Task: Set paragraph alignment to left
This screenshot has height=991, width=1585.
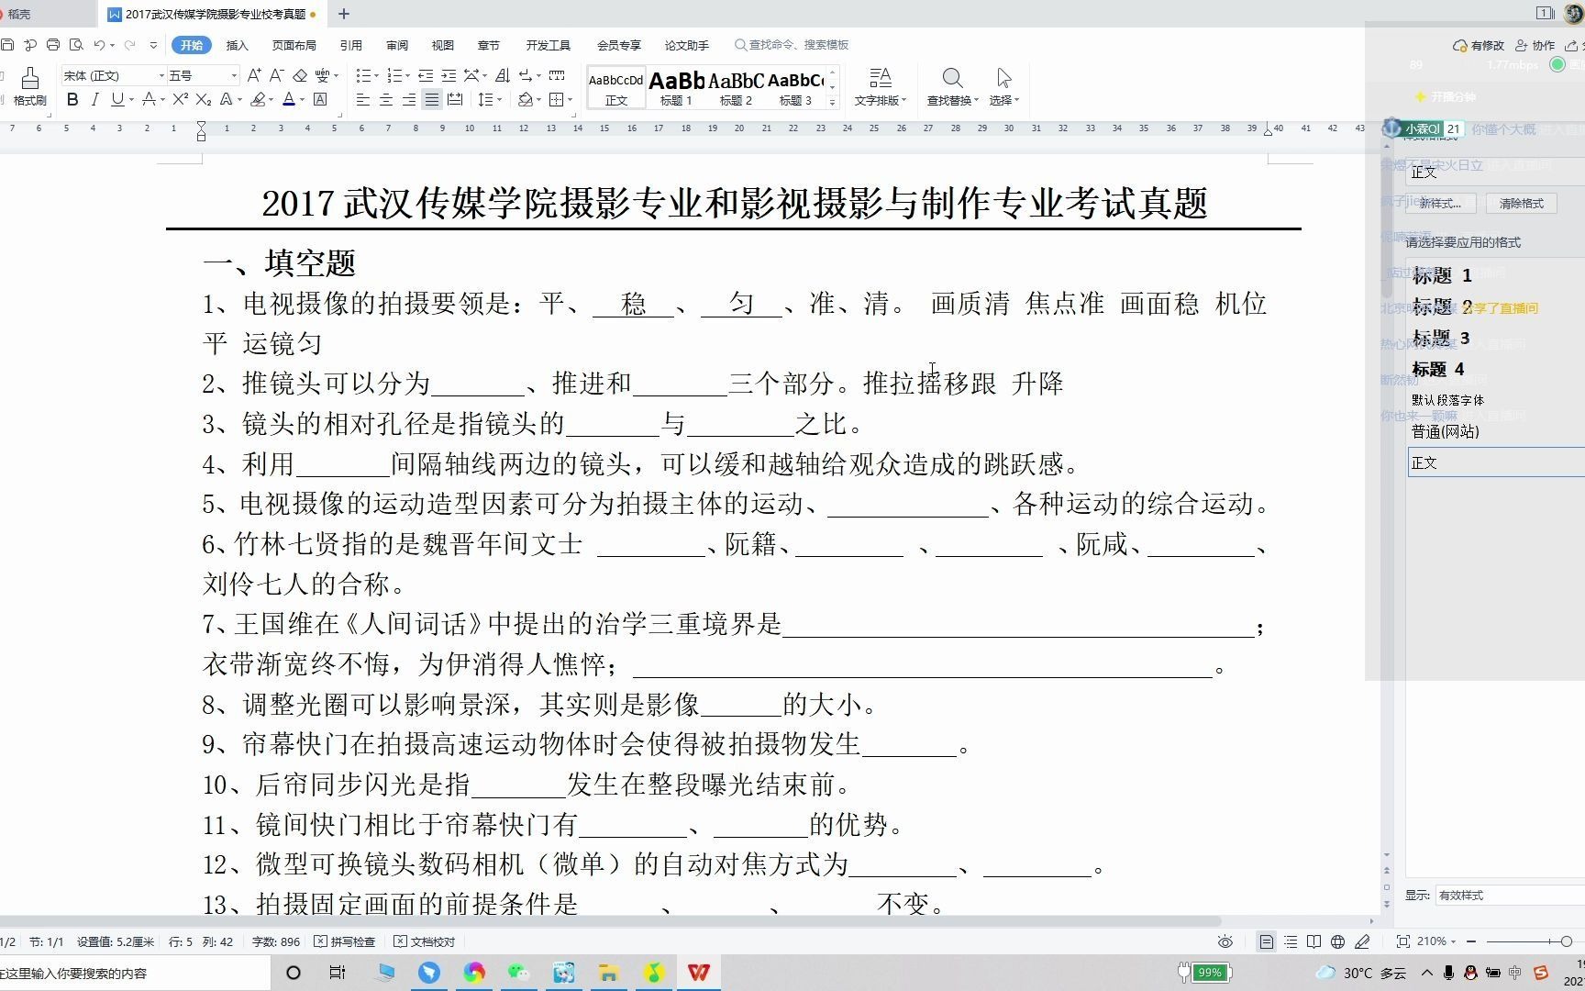Action: point(363,99)
